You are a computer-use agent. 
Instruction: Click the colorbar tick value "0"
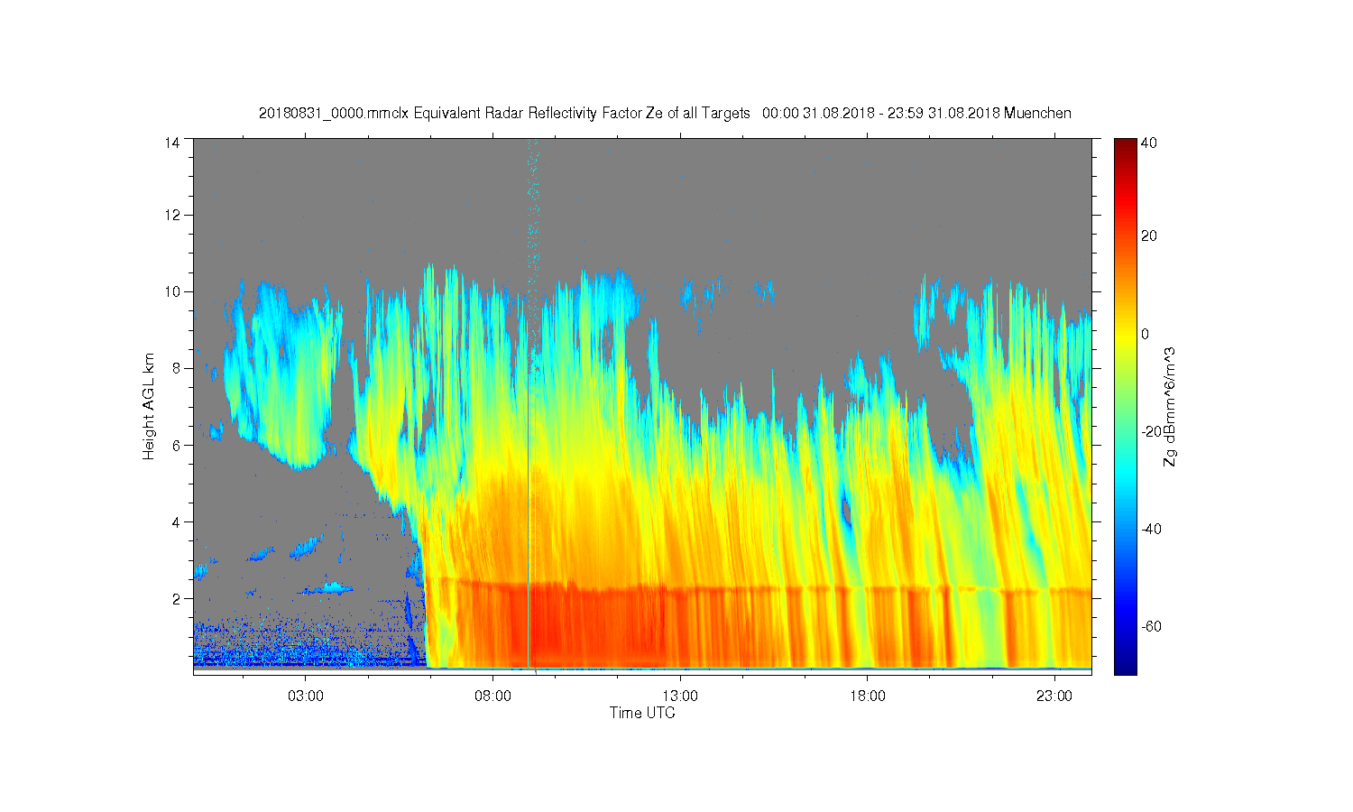point(1146,334)
